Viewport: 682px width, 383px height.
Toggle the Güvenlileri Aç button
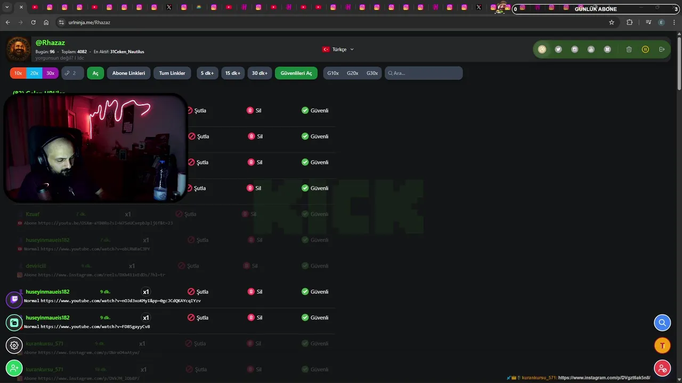click(296, 73)
